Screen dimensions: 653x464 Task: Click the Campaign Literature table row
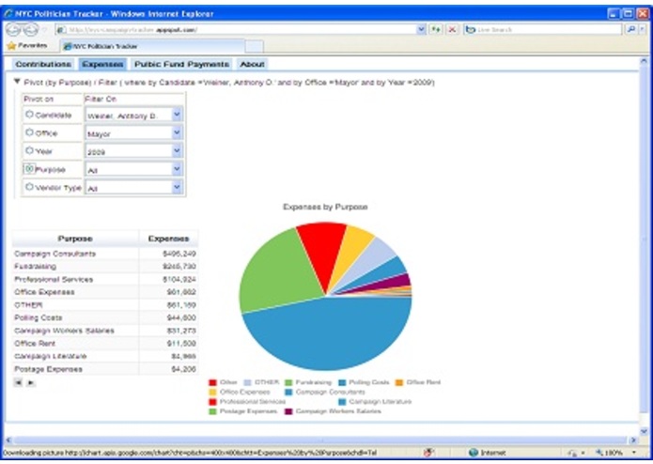click(105, 357)
